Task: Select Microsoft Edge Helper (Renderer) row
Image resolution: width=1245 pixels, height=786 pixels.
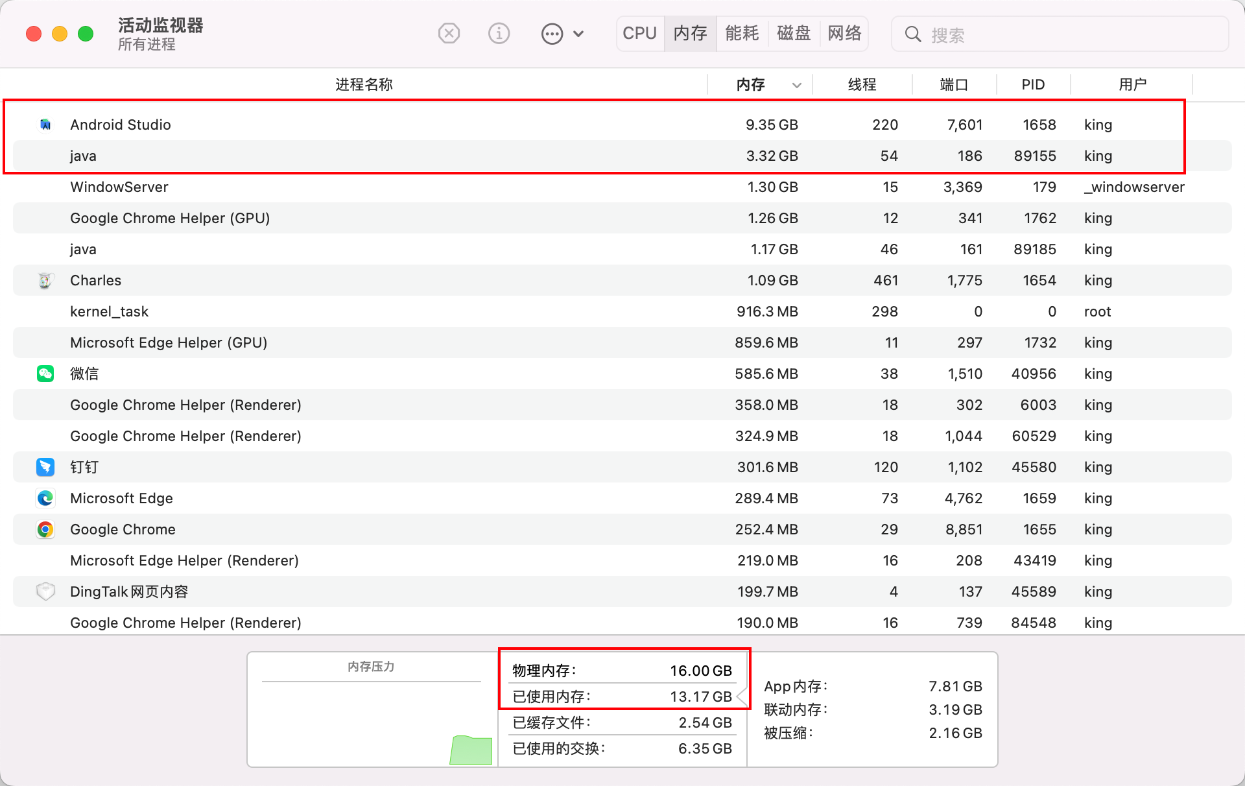Action: pos(622,560)
